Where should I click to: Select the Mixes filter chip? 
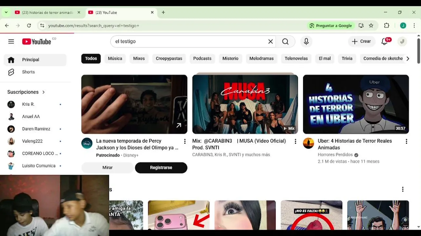tap(139, 59)
